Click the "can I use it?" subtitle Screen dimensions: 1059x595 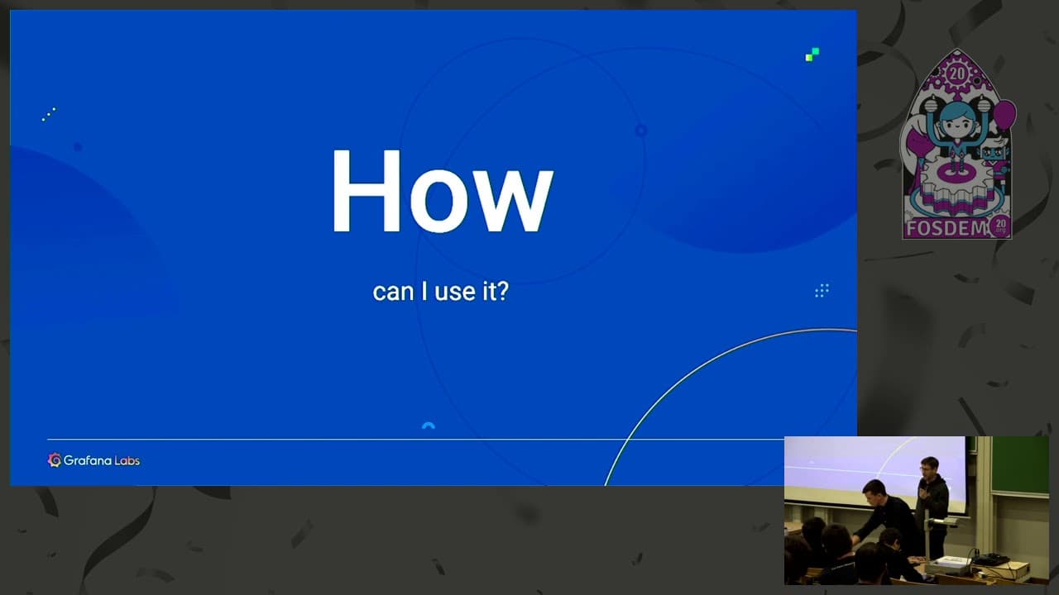click(440, 292)
